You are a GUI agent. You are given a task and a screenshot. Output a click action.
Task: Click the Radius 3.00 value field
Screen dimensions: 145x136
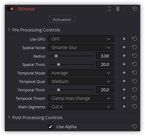pos(105,56)
